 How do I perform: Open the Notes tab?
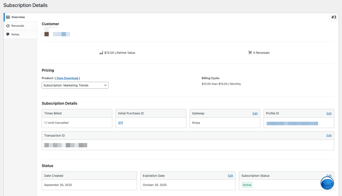click(15, 34)
